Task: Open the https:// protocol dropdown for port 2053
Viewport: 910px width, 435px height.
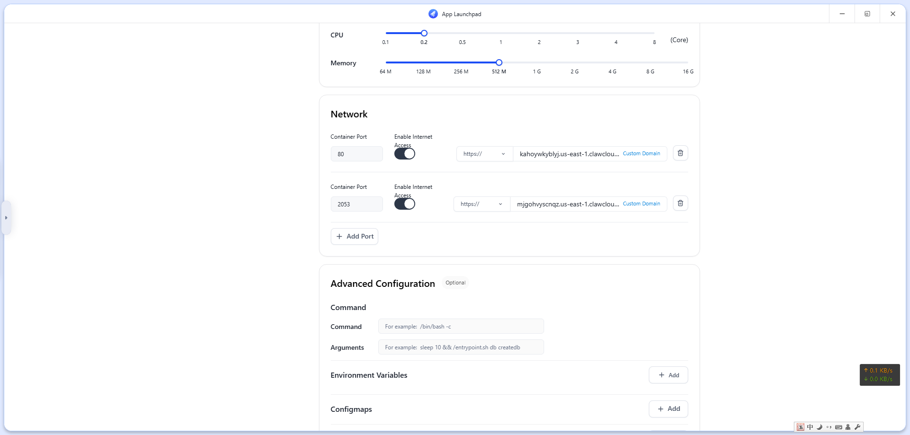Action: click(482, 204)
